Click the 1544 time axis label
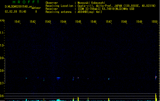Viewport: 160px width, 101px height. 63,21
